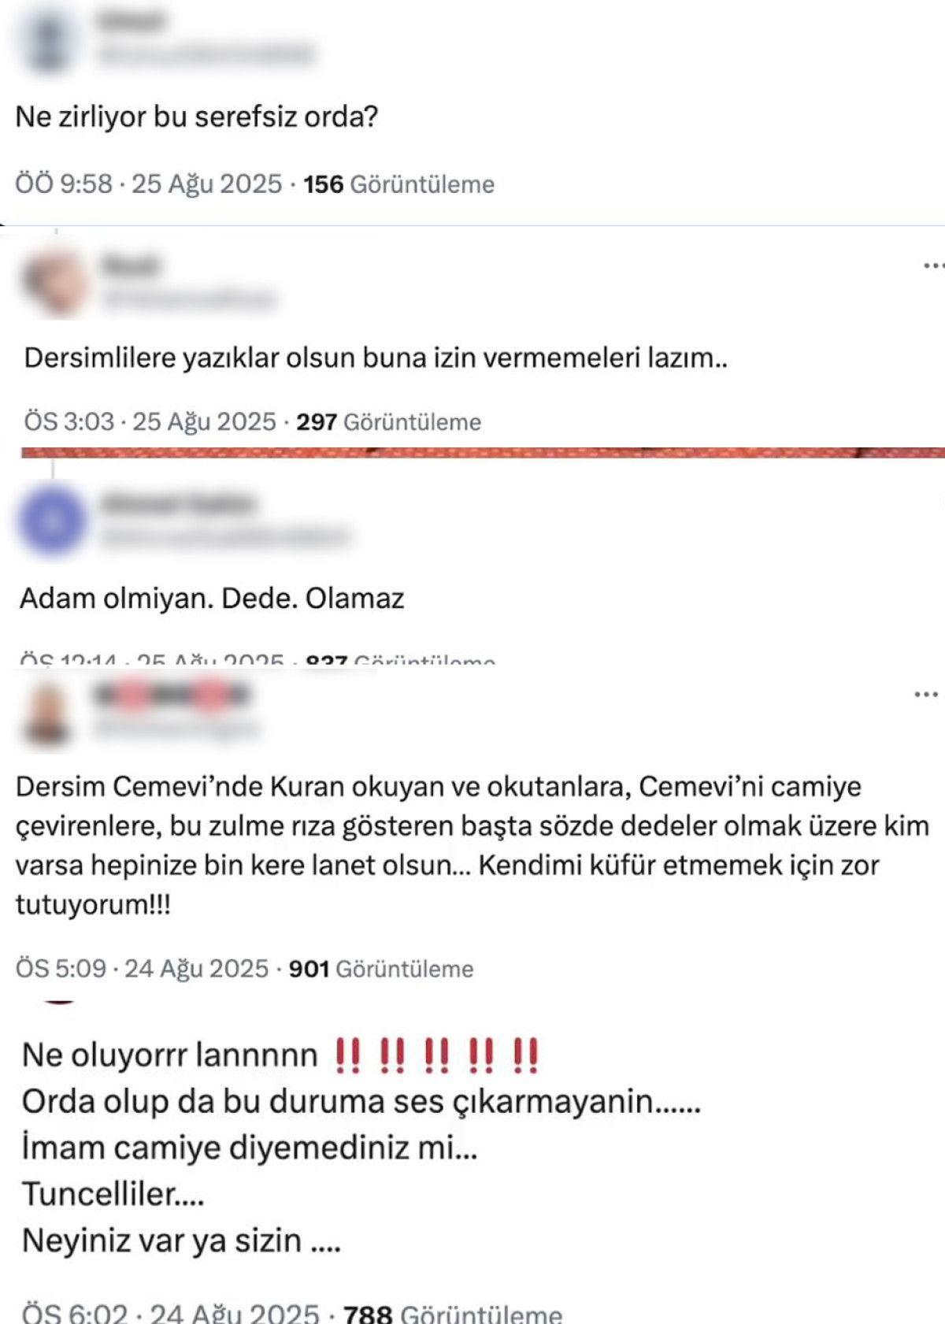Click avatar of Dersim Cemevi tweet author

point(49,714)
